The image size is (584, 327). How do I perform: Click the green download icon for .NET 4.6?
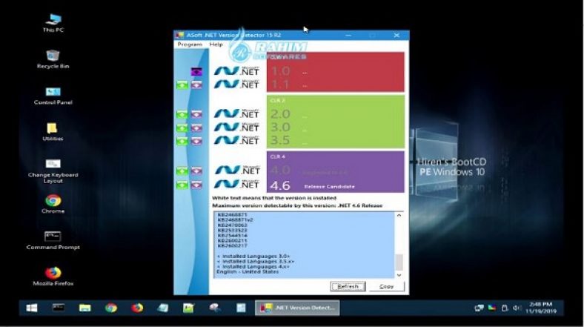click(182, 185)
